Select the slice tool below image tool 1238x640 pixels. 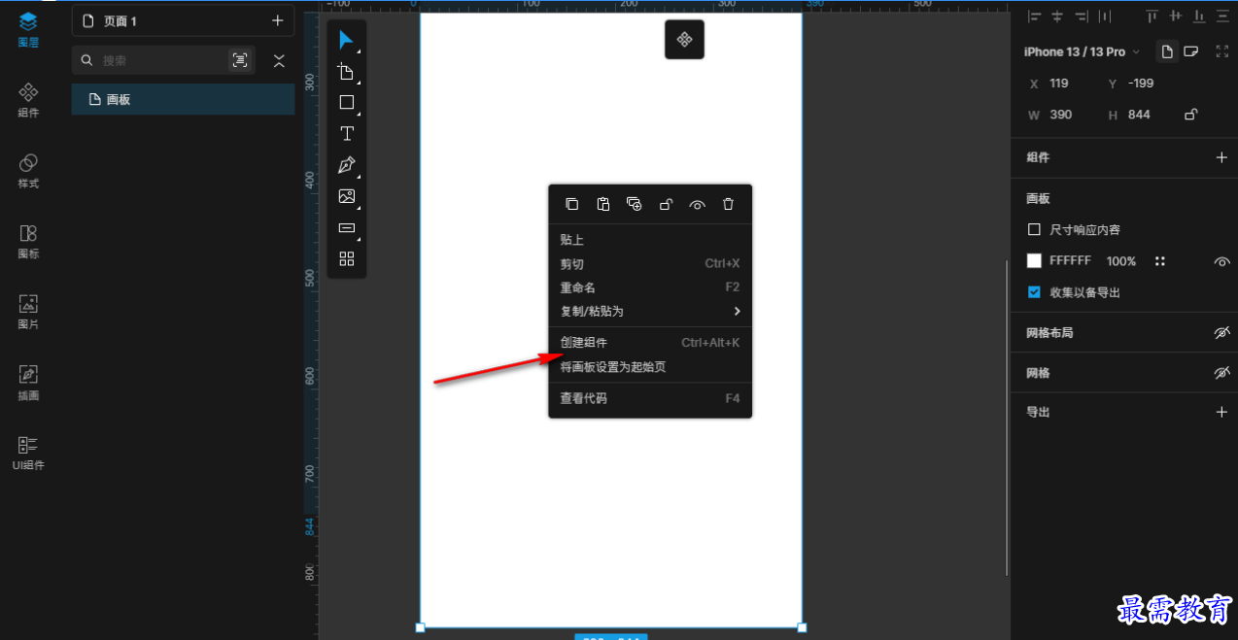[347, 228]
